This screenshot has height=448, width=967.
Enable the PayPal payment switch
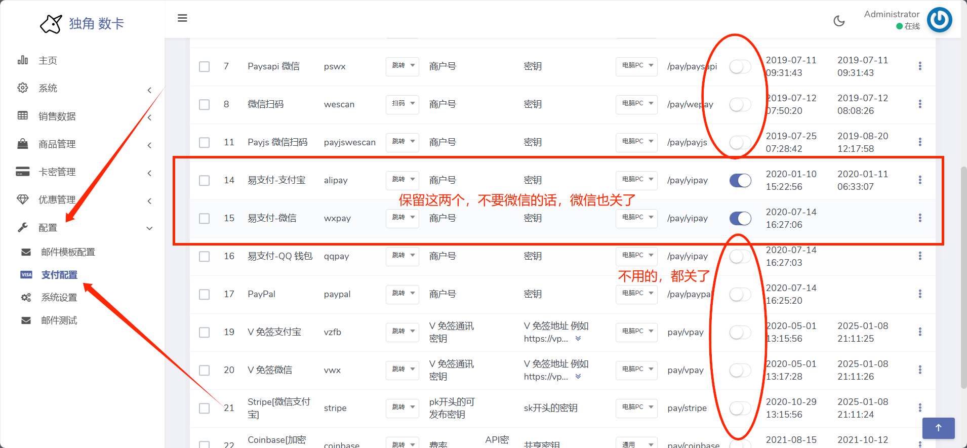[740, 294]
